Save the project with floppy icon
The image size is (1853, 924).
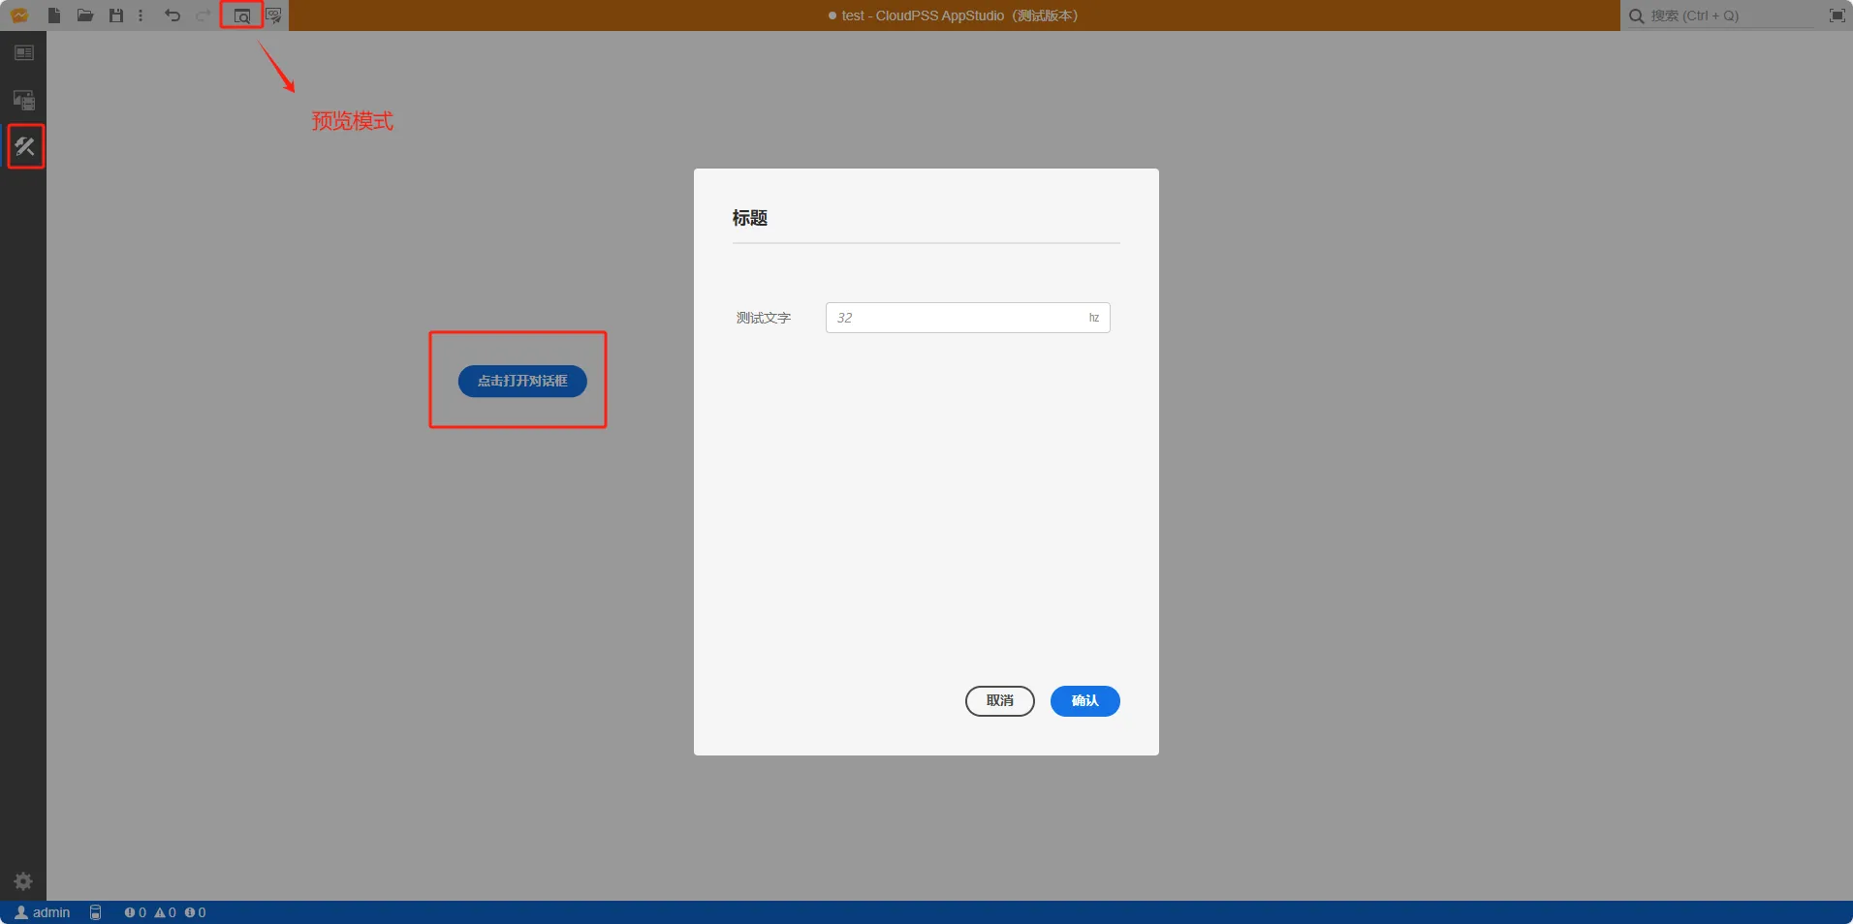point(116,15)
